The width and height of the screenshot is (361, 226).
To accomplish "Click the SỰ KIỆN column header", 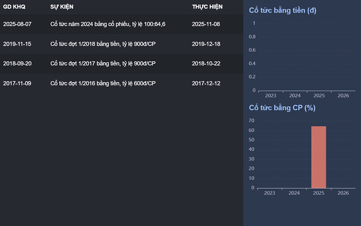I will 62,7.
